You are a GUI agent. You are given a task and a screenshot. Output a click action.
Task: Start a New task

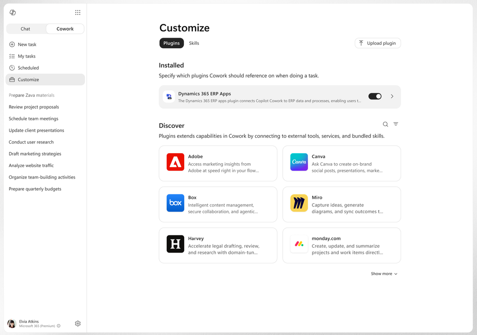(45, 44)
